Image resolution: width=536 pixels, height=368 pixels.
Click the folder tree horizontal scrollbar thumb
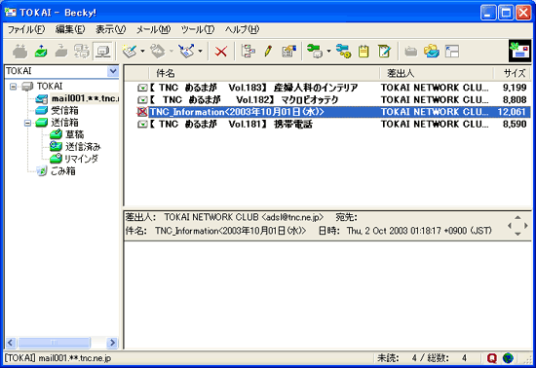54,343
